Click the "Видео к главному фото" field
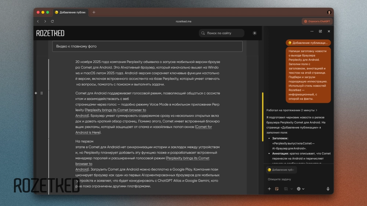Viewport: 367px width, 206px height. 147,46
